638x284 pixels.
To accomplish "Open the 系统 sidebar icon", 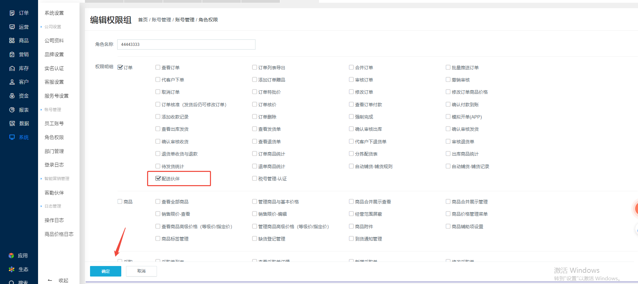I will (12, 137).
